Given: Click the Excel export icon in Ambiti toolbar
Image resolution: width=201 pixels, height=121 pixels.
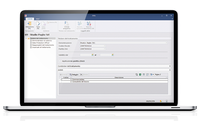Looking at the screenshot, I should (x=140, y=74).
